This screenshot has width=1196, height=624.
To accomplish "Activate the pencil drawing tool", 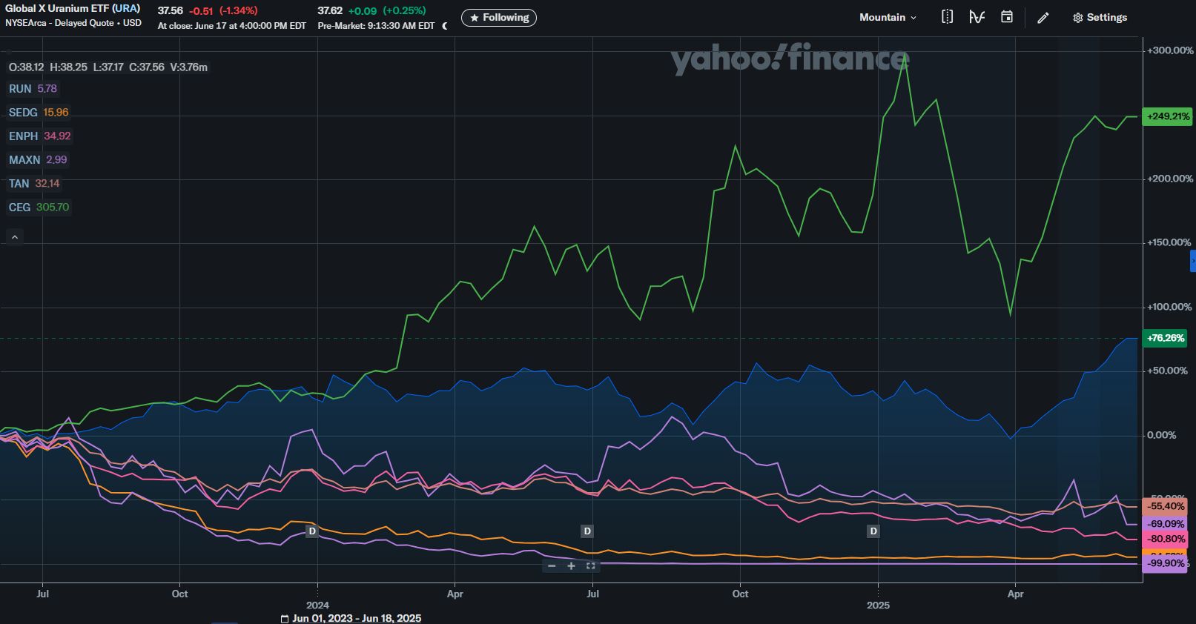I will click(x=1043, y=18).
